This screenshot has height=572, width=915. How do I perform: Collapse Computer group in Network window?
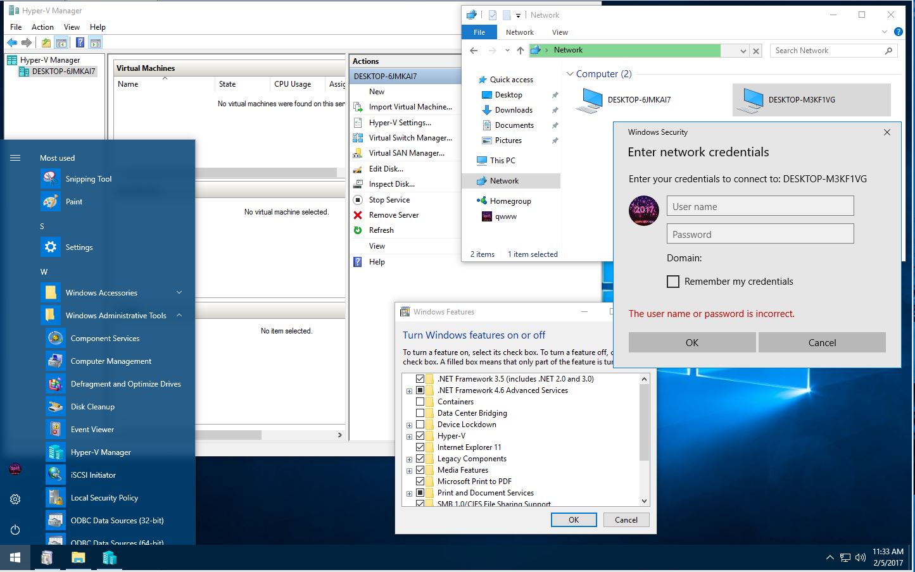click(570, 74)
